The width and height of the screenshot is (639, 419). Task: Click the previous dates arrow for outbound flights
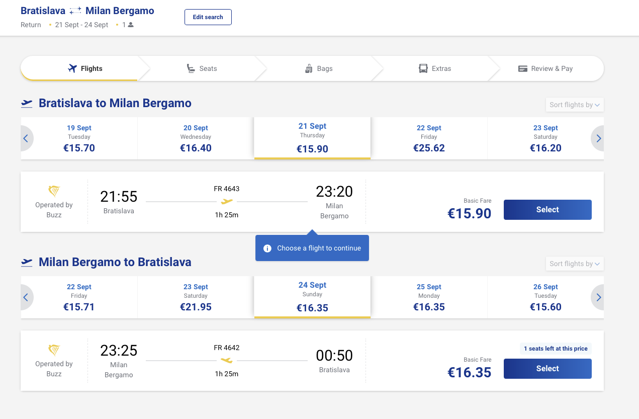point(26,138)
